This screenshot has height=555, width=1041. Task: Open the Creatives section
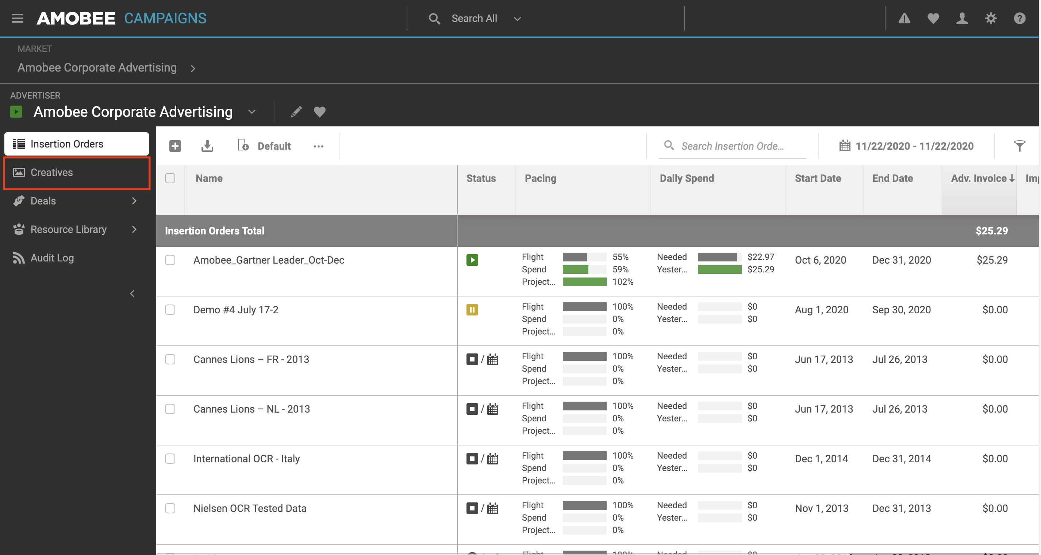click(x=76, y=173)
